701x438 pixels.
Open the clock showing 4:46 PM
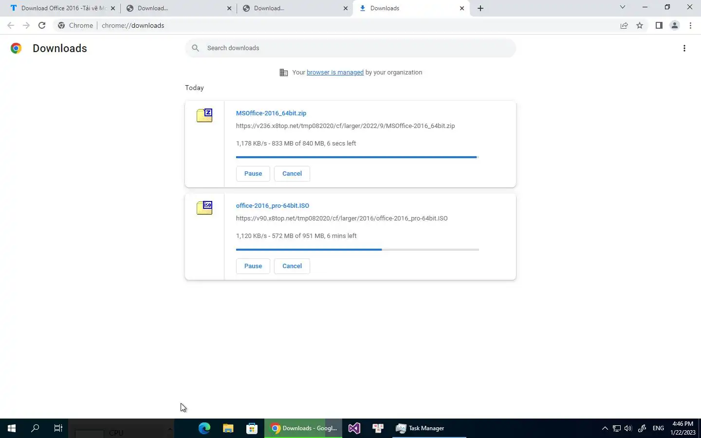tap(683, 428)
